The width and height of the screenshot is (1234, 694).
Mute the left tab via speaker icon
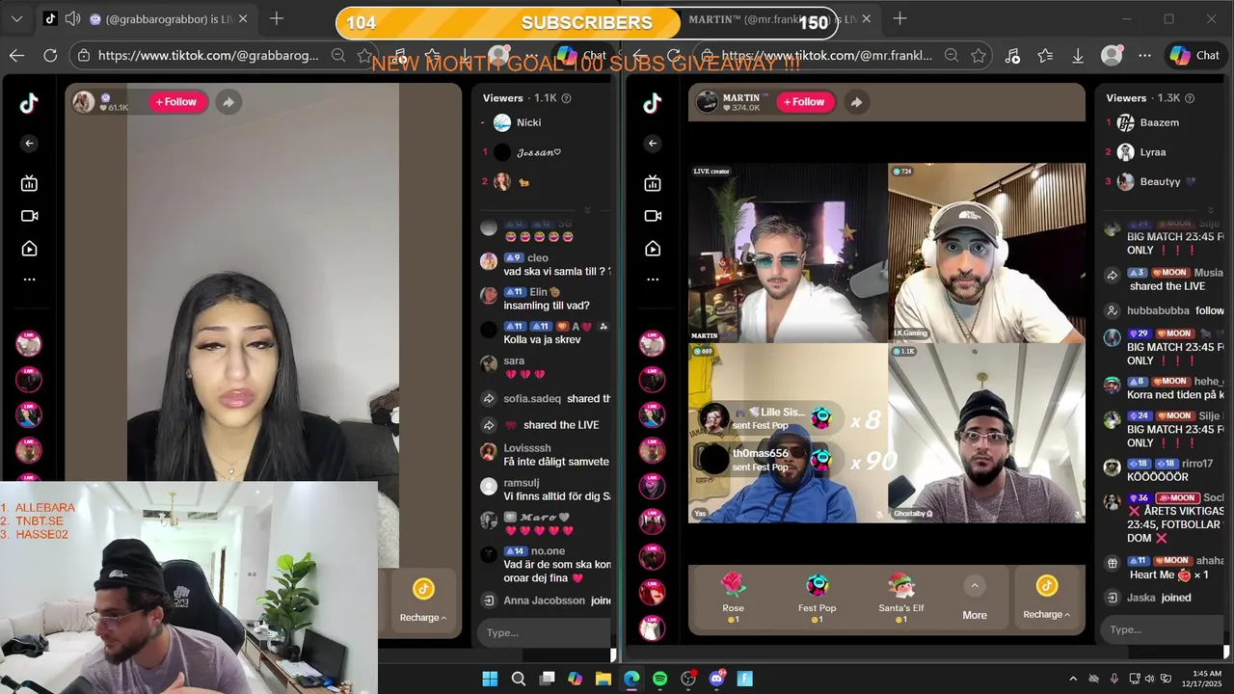pos(72,18)
